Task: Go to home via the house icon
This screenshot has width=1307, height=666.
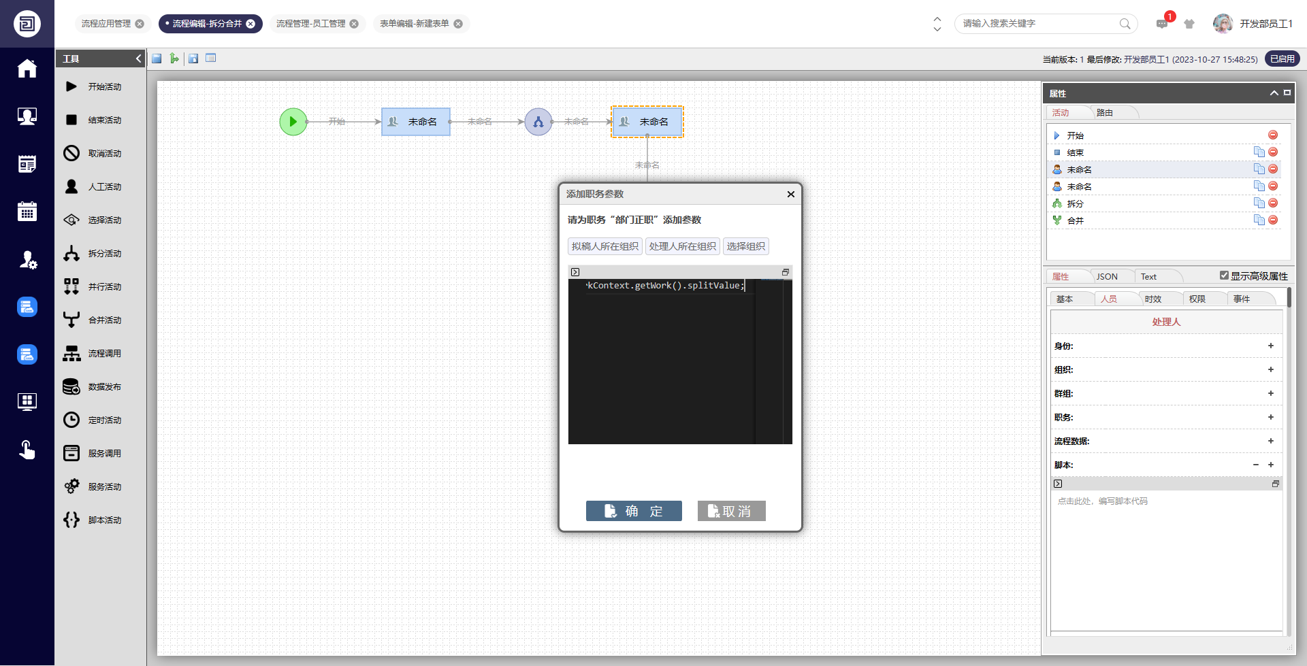Action: tap(27, 69)
